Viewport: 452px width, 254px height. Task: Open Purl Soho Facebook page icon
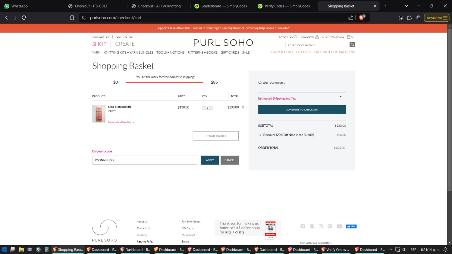[x=303, y=226]
